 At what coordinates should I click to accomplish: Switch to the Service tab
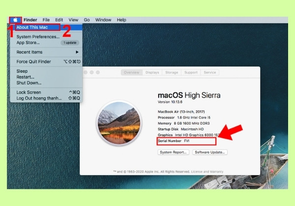210,73
